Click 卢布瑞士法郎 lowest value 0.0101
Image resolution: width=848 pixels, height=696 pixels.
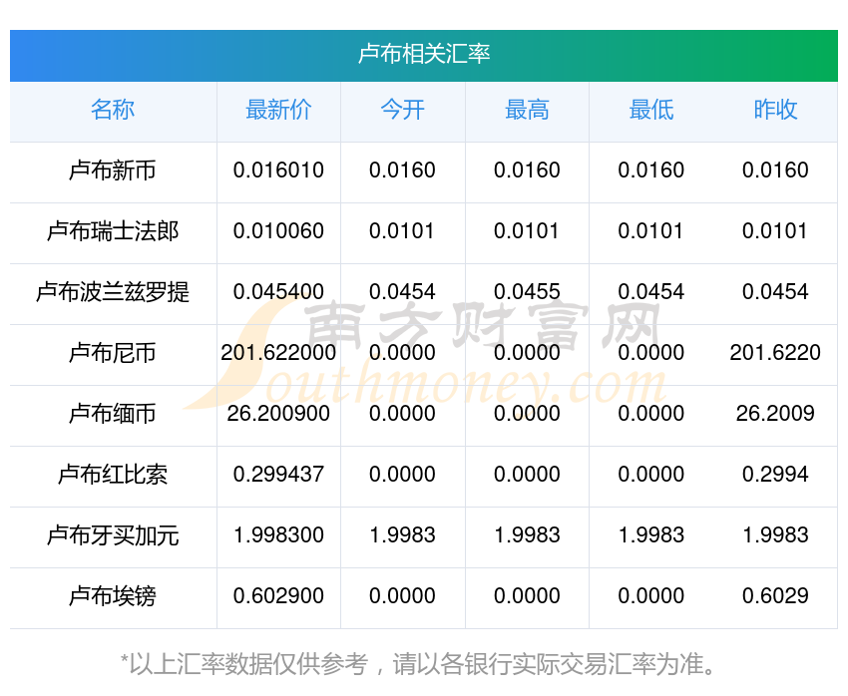[651, 231]
